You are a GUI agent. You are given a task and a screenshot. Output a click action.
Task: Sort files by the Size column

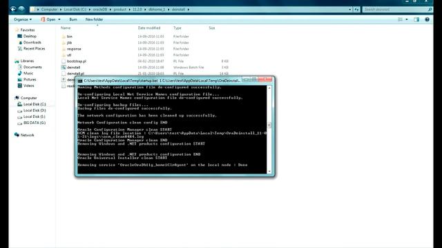coord(212,28)
